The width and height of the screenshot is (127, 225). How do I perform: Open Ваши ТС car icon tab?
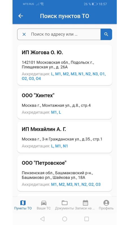click(44, 205)
